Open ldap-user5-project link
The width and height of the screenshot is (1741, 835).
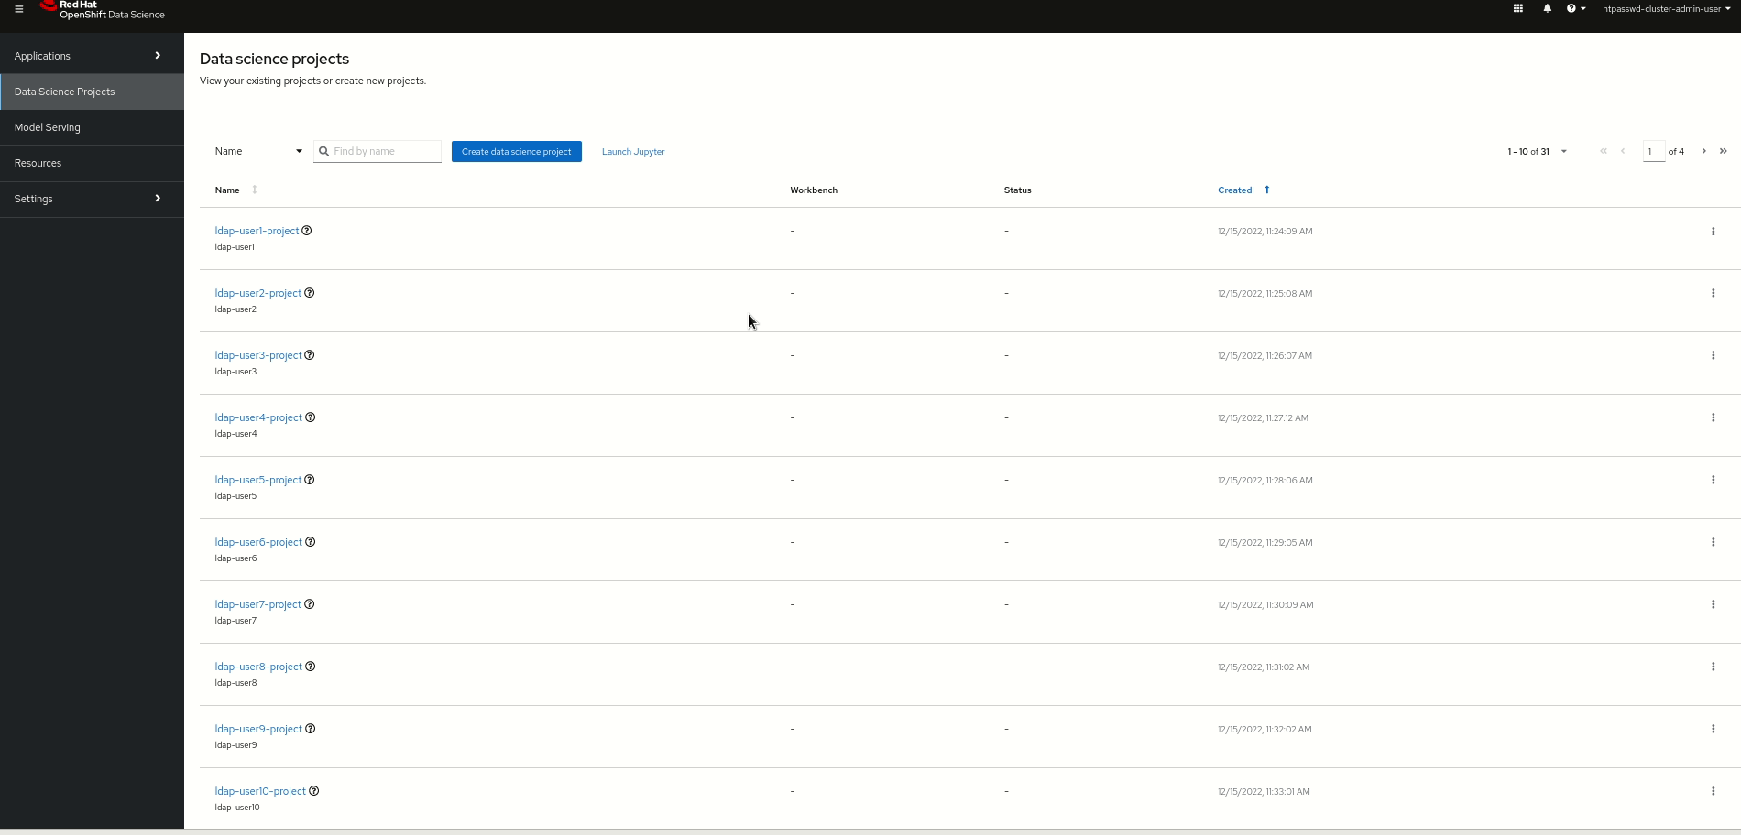(258, 480)
